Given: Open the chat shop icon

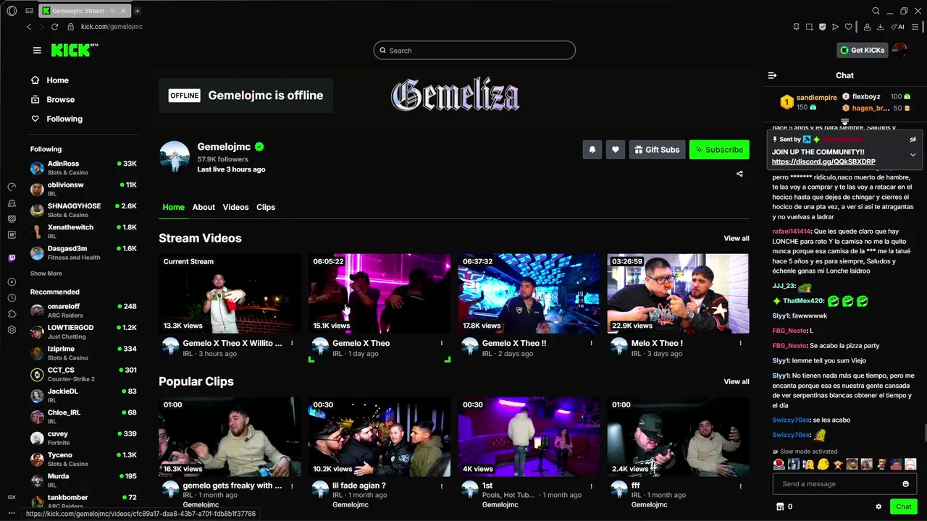Looking at the screenshot, I should 780,507.
